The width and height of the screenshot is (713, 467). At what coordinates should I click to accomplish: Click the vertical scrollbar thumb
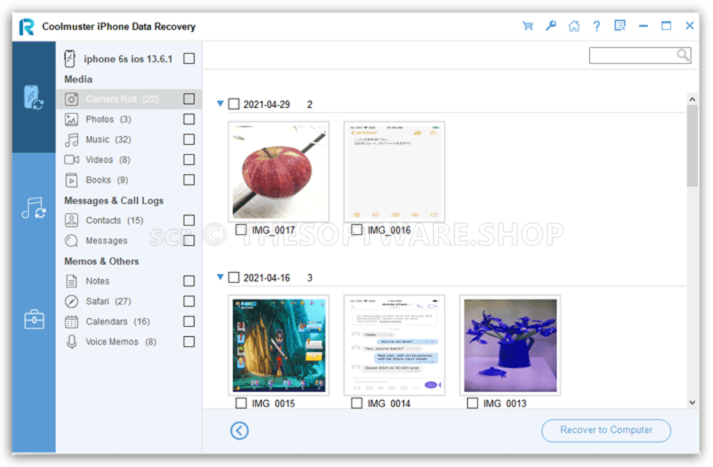[692, 145]
